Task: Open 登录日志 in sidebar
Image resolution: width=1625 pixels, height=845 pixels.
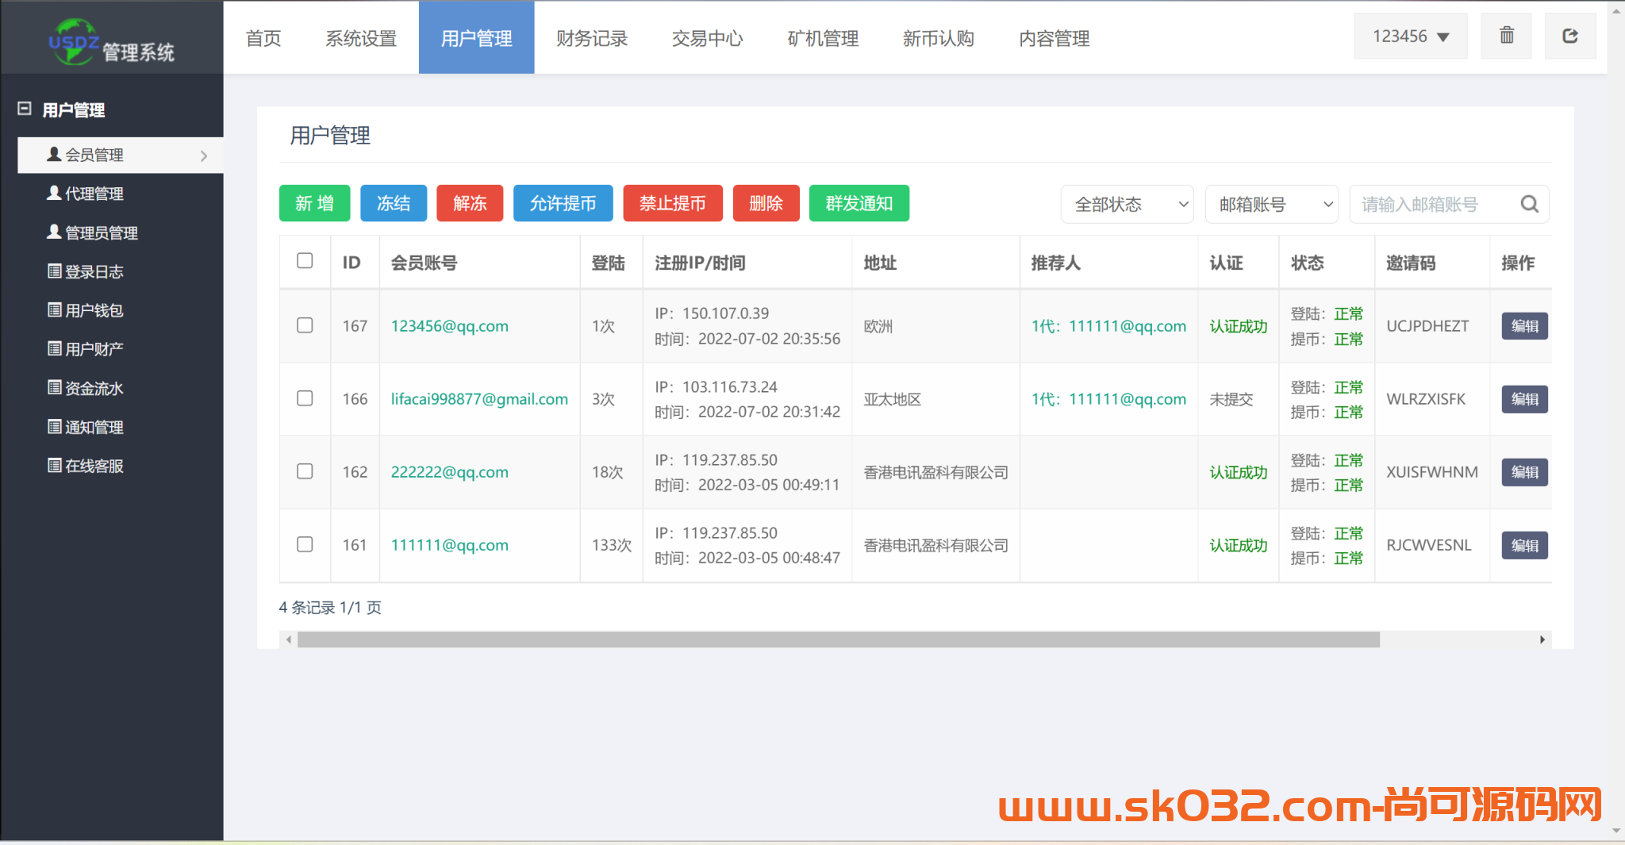Action: [x=94, y=271]
